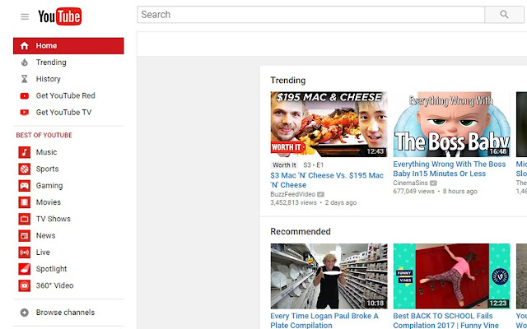
Task: Open the Live sidebar link
Action: pyautogui.click(x=43, y=253)
